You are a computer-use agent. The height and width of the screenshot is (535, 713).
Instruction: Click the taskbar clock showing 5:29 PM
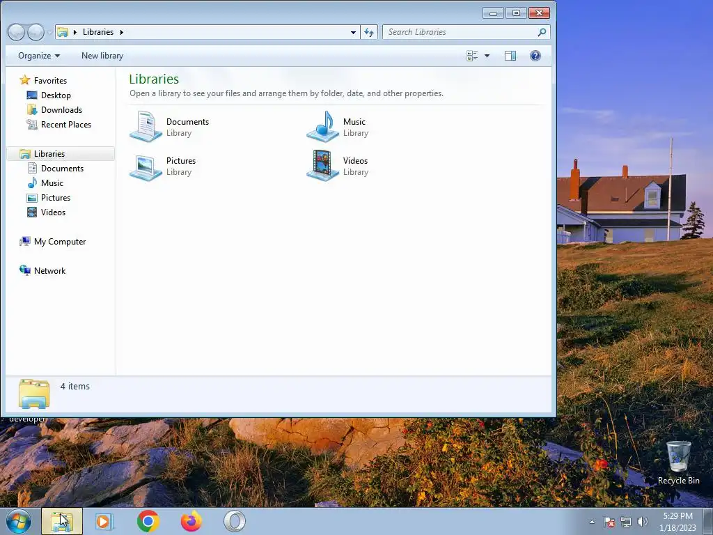coord(677,521)
